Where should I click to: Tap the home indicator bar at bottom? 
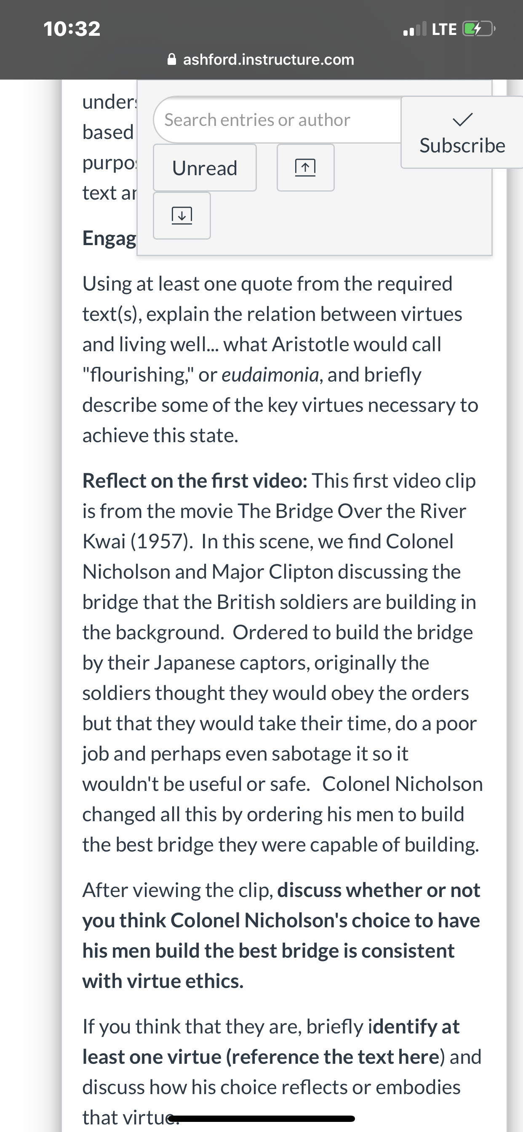coord(261,1119)
